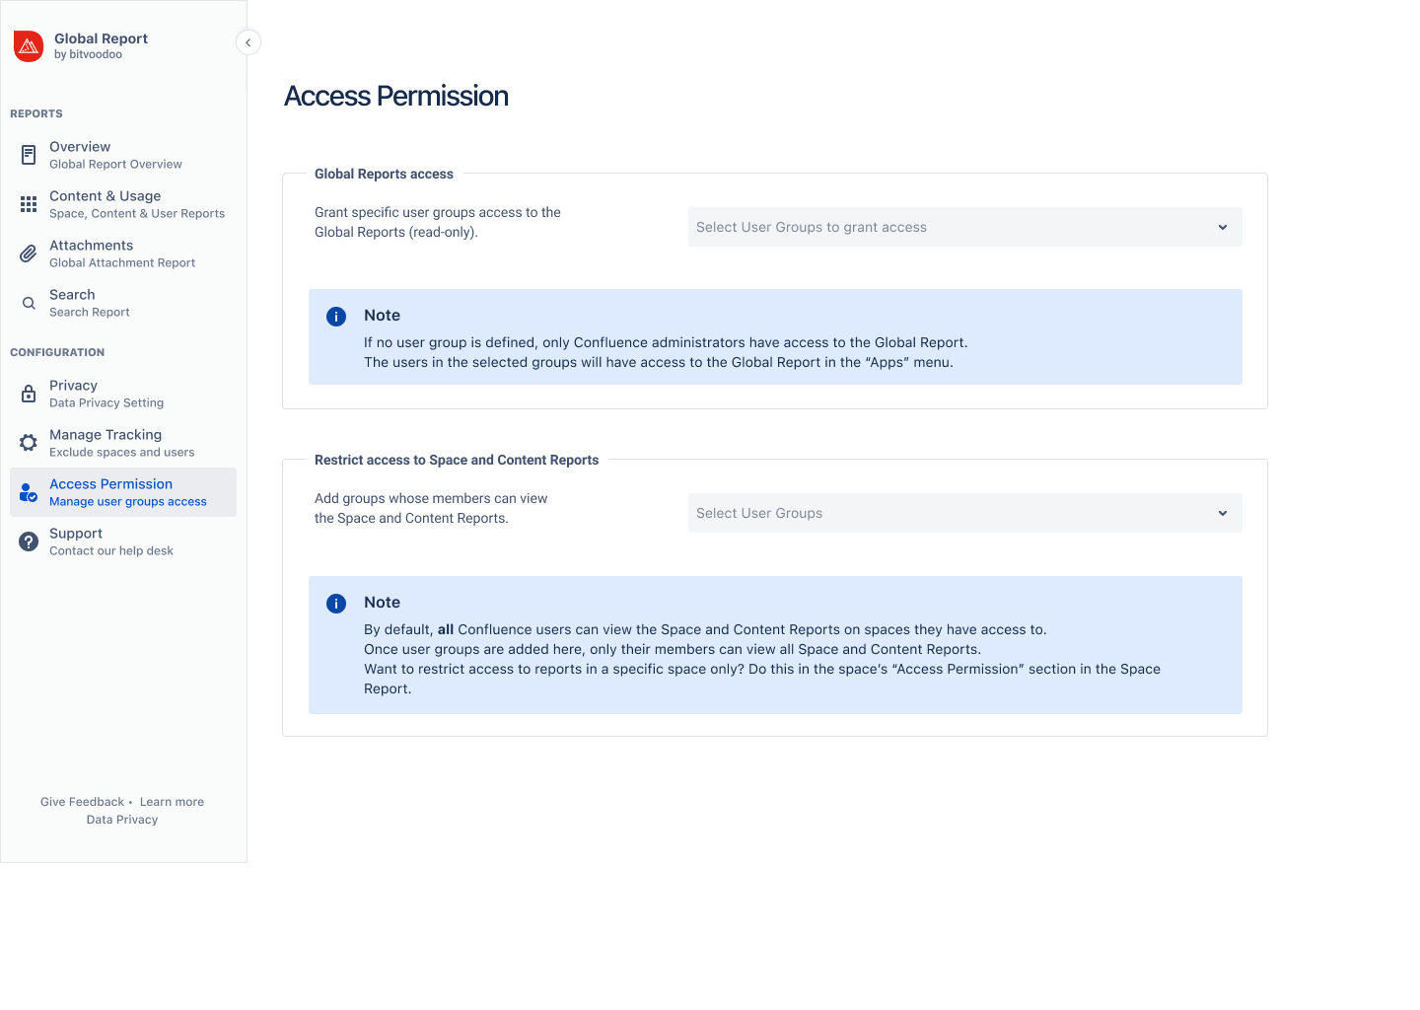Image resolution: width=1420 pixels, height=1010 pixels.
Task: Collapse the sidebar using the chevron button
Action: click(248, 41)
